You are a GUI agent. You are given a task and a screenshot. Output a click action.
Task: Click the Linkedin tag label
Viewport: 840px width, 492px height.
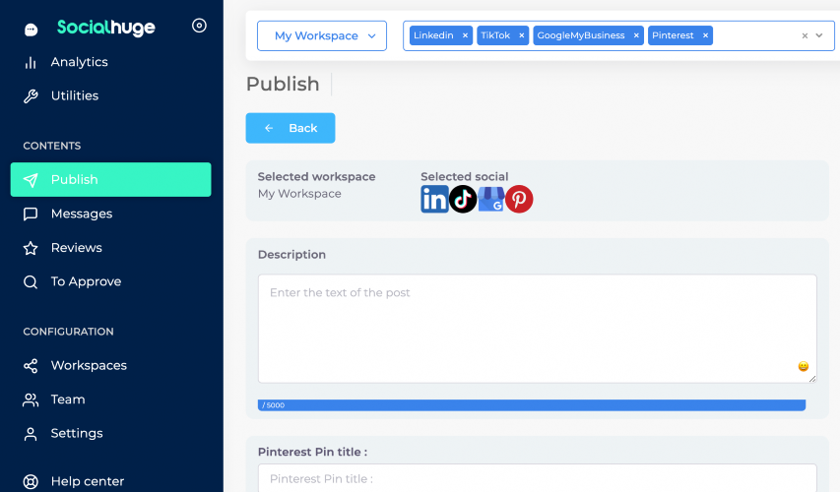coord(433,35)
